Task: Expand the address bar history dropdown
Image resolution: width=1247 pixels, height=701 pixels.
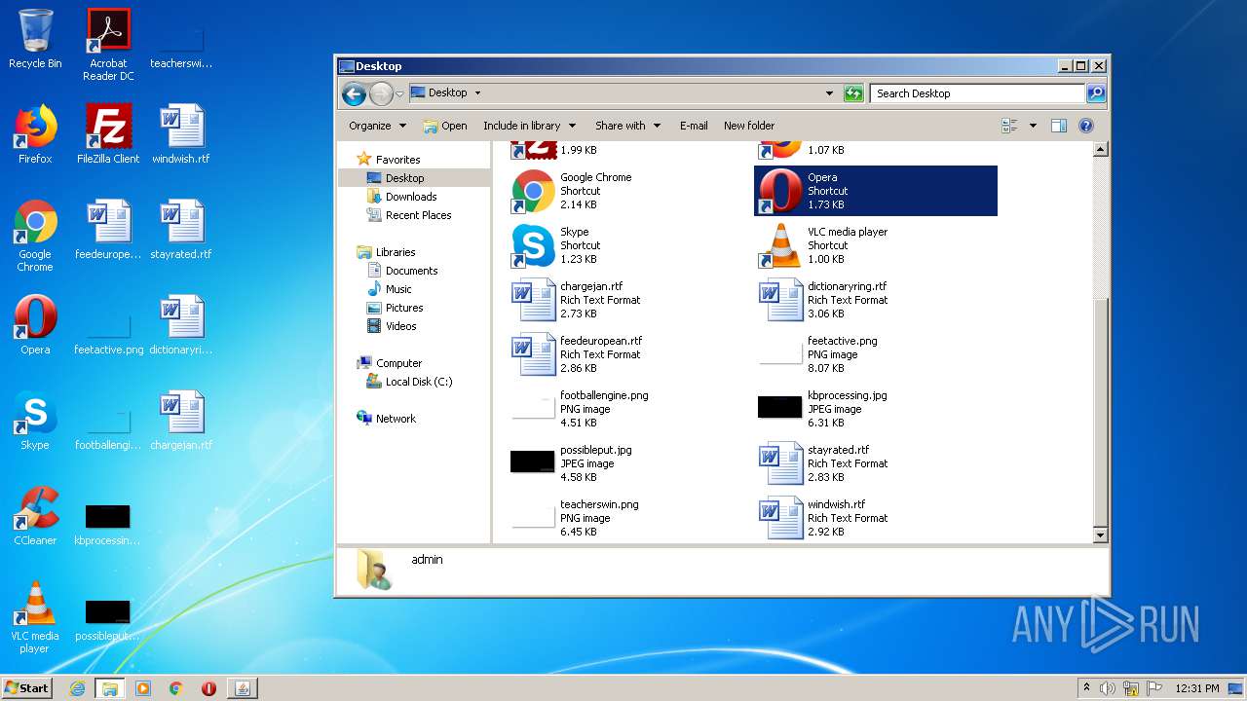Action: tap(829, 93)
